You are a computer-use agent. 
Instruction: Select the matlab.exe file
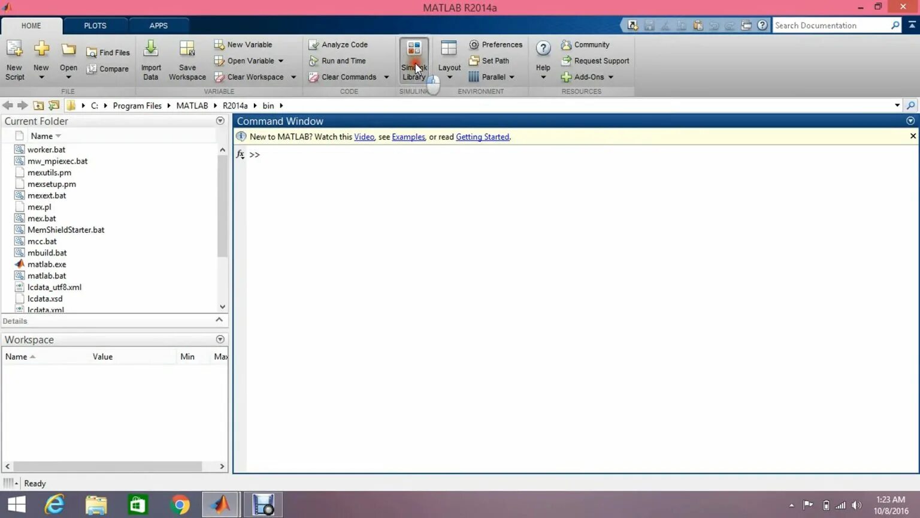[47, 264]
